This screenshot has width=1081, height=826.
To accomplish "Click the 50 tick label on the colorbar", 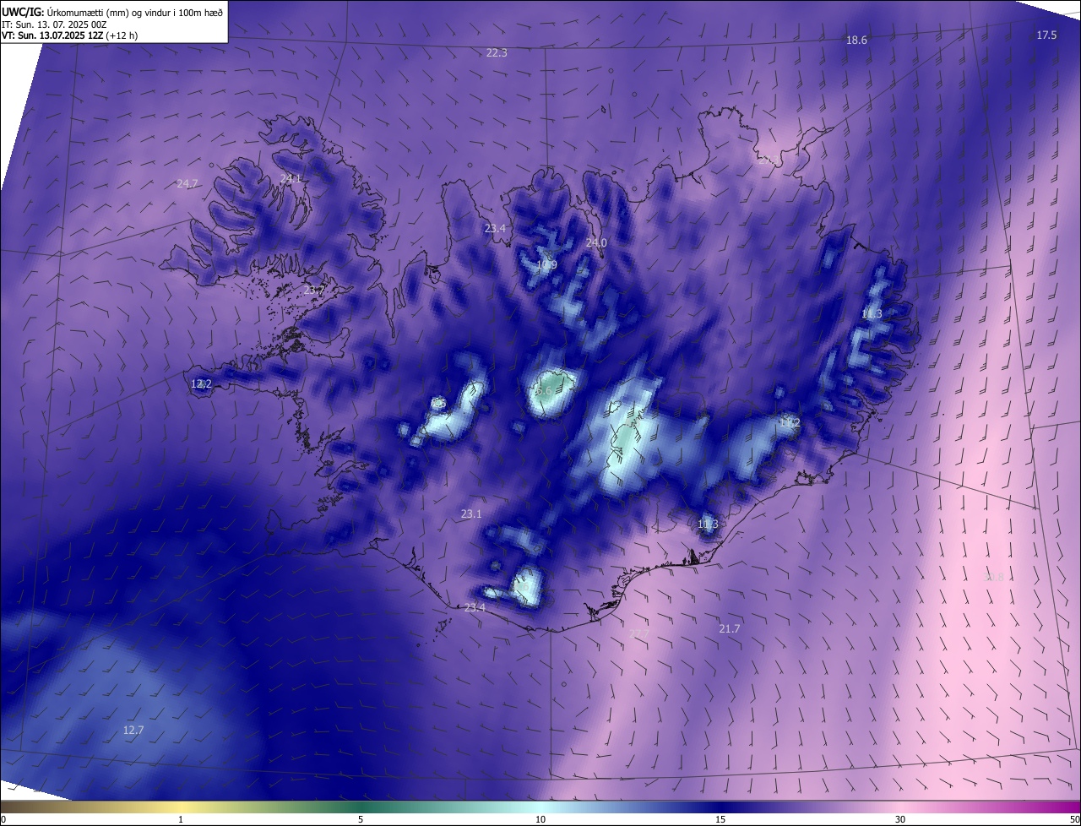I will (x=1074, y=819).
